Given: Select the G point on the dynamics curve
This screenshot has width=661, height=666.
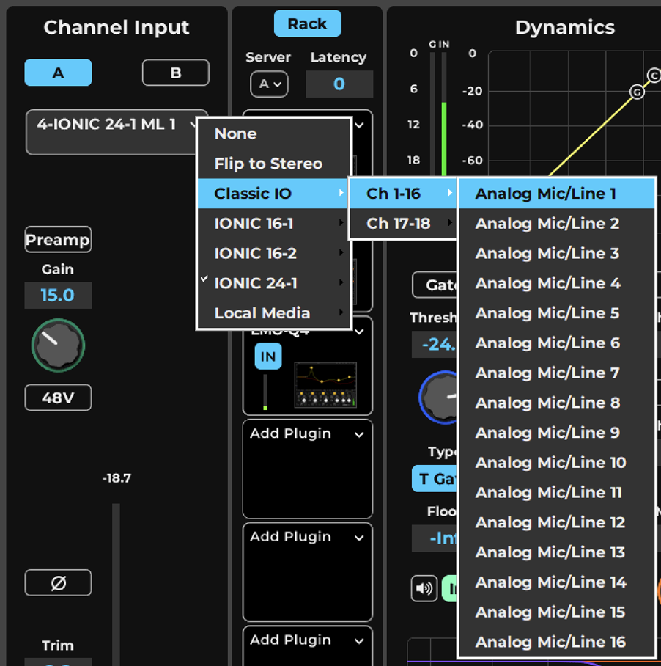Looking at the screenshot, I should tap(636, 92).
